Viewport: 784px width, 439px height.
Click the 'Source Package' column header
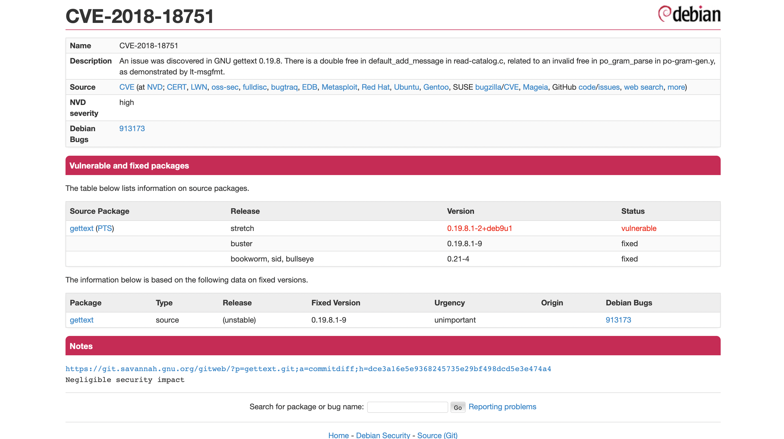(x=100, y=211)
